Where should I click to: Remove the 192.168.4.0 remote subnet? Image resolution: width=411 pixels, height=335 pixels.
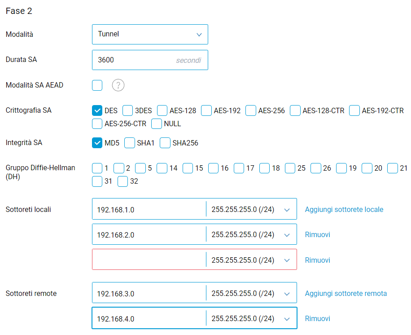pos(317,318)
